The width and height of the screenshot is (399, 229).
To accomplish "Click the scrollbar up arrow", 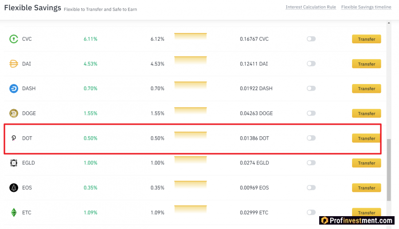I will tap(388, 23).
